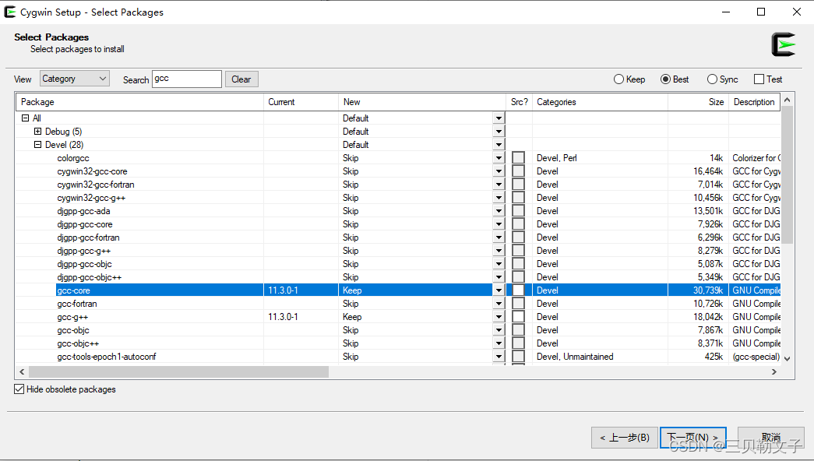Click the large Cygwin logo at upper right

(784, 44)
